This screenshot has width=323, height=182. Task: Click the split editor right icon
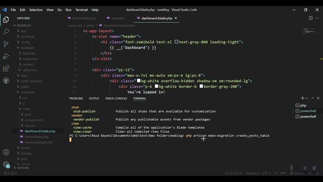[311, 18]
